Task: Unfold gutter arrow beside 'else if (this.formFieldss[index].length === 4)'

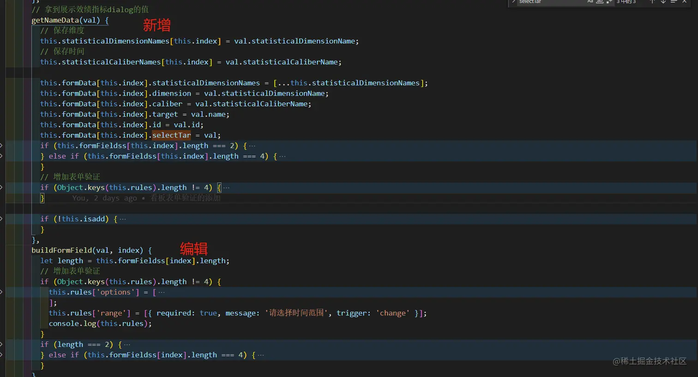Action: pyautogui.click(x=1, y=355)
